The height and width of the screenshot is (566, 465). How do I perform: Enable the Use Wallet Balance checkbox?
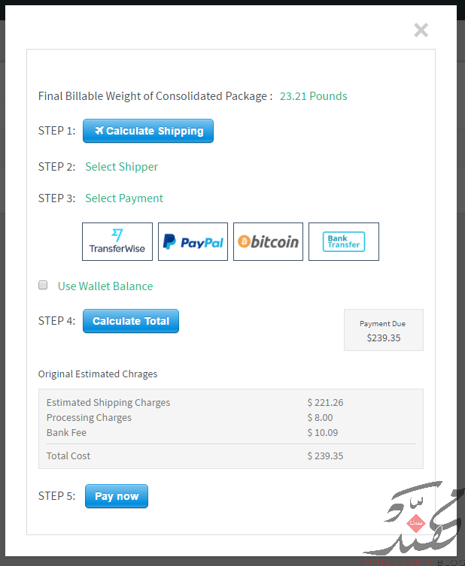click(43, 285)
